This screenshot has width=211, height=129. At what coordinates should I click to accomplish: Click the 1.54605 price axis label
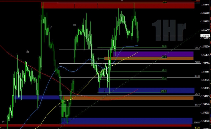[205, 88]
